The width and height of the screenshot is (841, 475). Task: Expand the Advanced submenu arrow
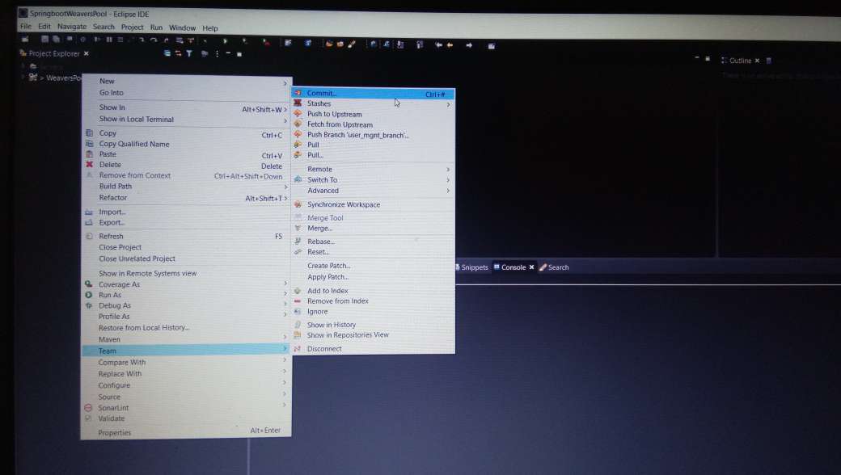[448, 191]
